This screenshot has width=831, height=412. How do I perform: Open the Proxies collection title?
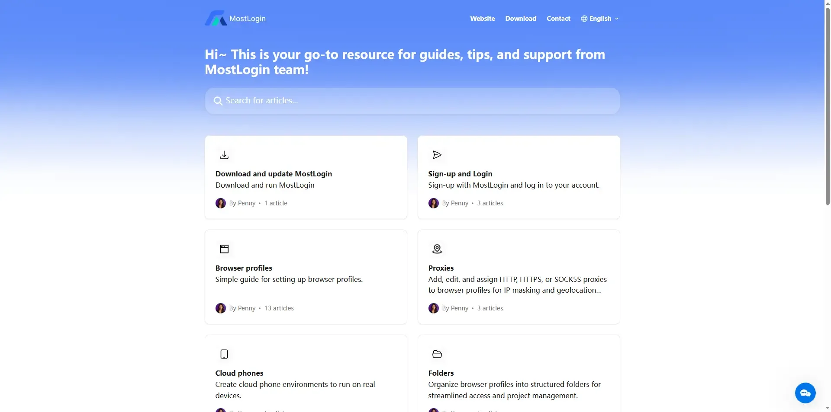tap(441, 268)
